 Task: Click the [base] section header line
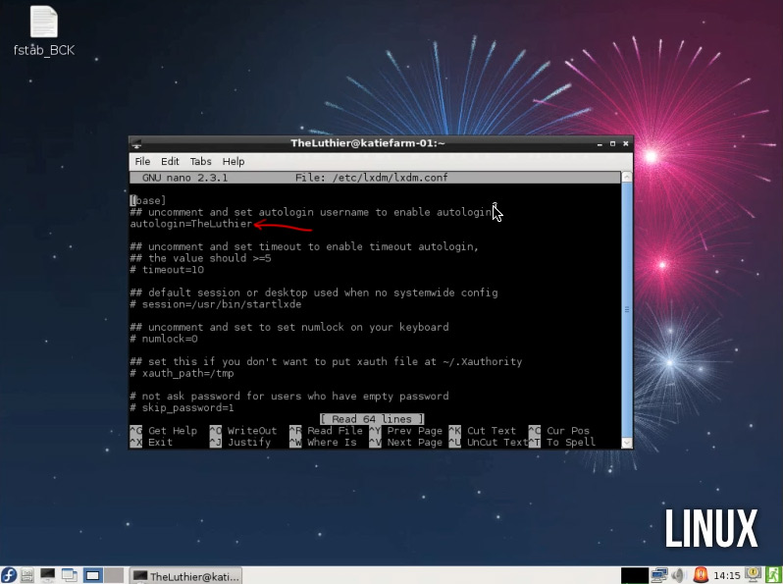coord(148,201)
